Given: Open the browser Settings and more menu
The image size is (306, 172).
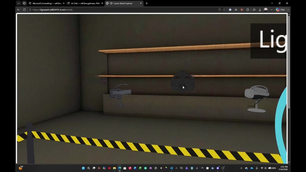Looking at the screenshot, I should pos(271,9).
